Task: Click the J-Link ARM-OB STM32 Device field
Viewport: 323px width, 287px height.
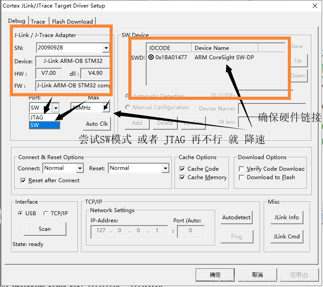Action: tap(73, 61)
